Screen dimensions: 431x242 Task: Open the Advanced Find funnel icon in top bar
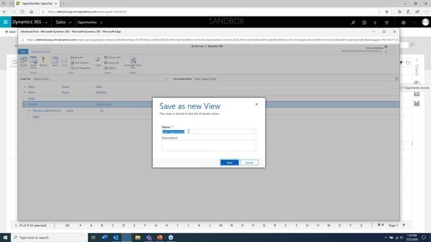tap(387, 22)
